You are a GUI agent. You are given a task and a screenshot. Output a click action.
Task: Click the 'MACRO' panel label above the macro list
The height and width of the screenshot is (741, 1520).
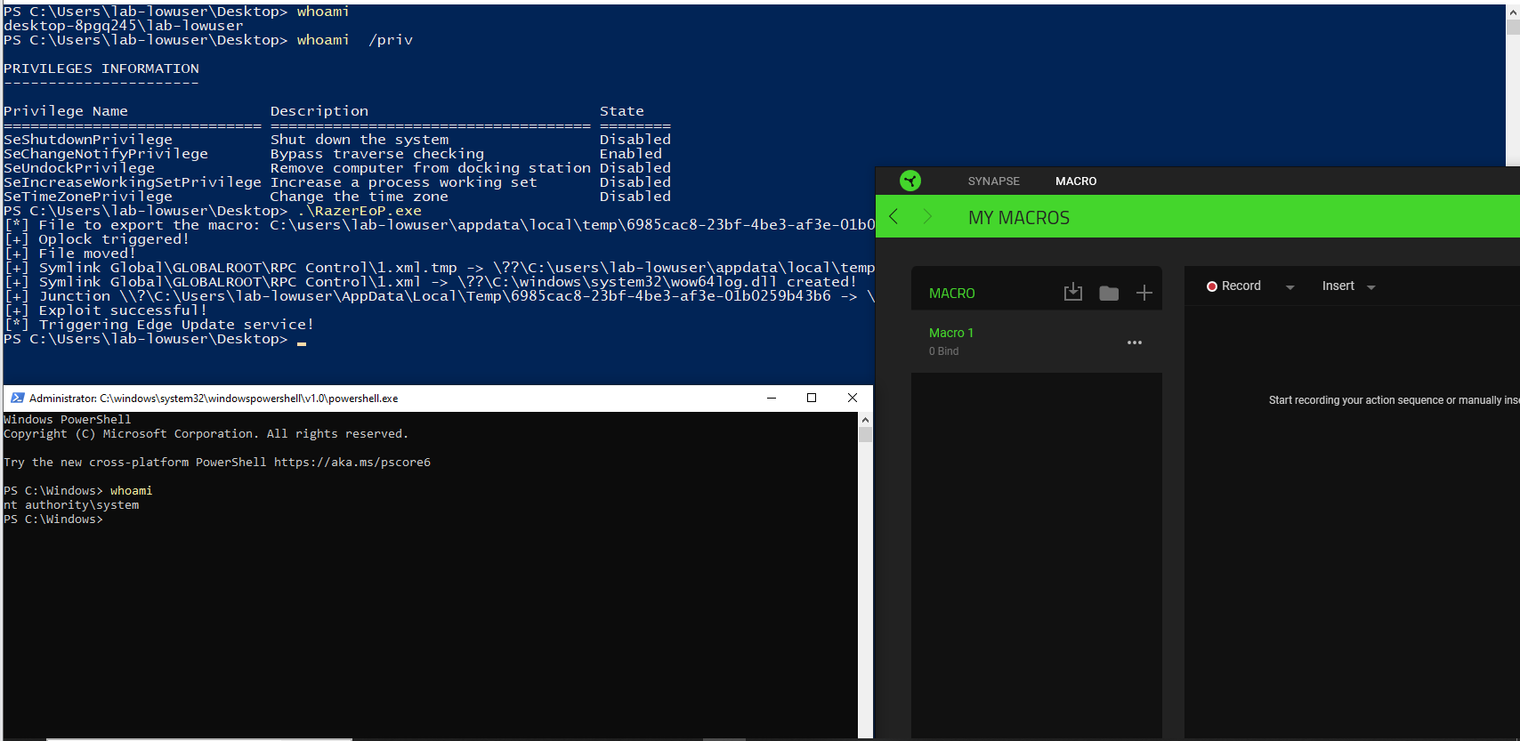click(x=952, y=293)
